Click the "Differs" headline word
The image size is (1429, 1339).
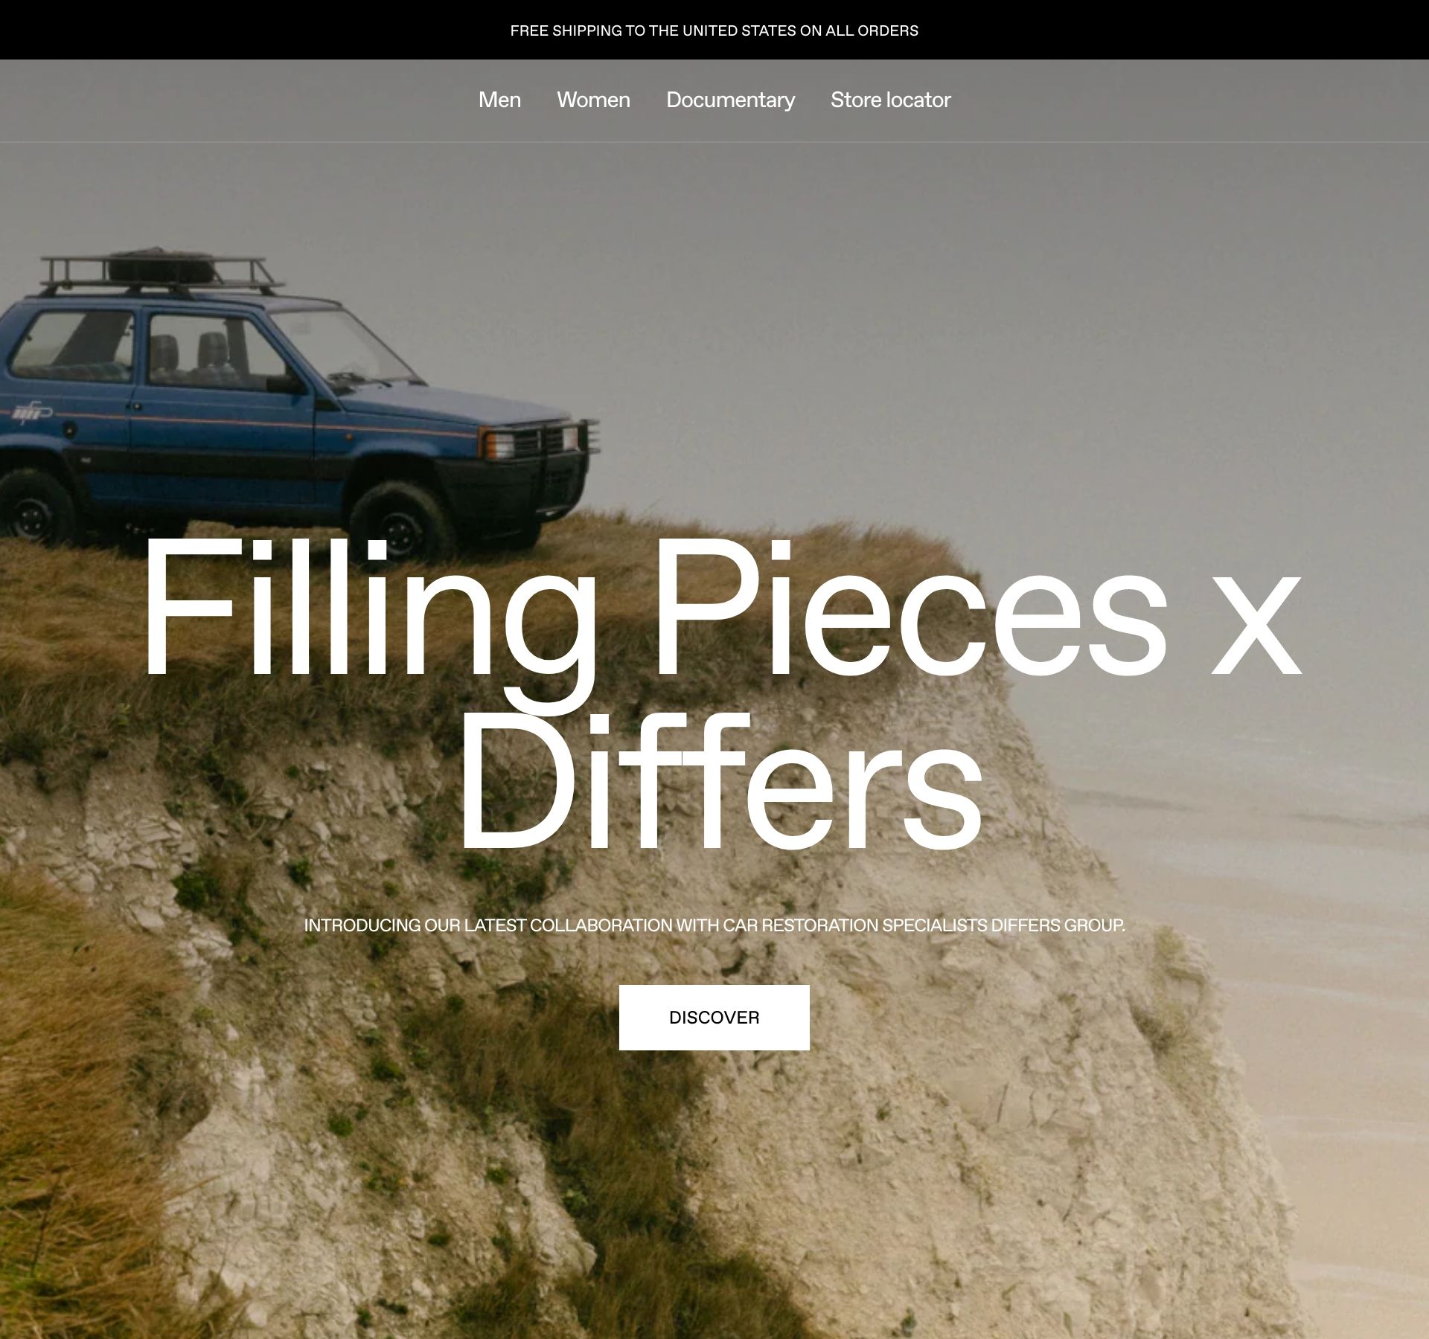[x=719, y=781]
